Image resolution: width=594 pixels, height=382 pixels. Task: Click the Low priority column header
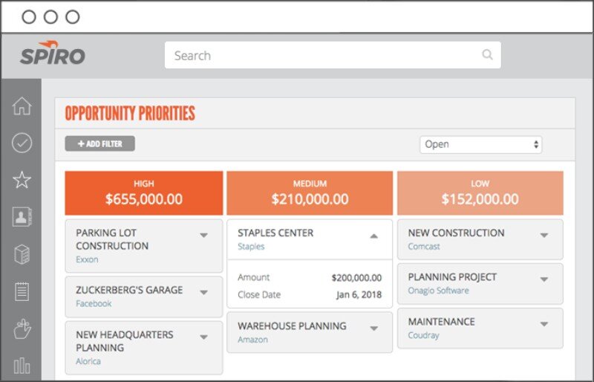[480, 193]
